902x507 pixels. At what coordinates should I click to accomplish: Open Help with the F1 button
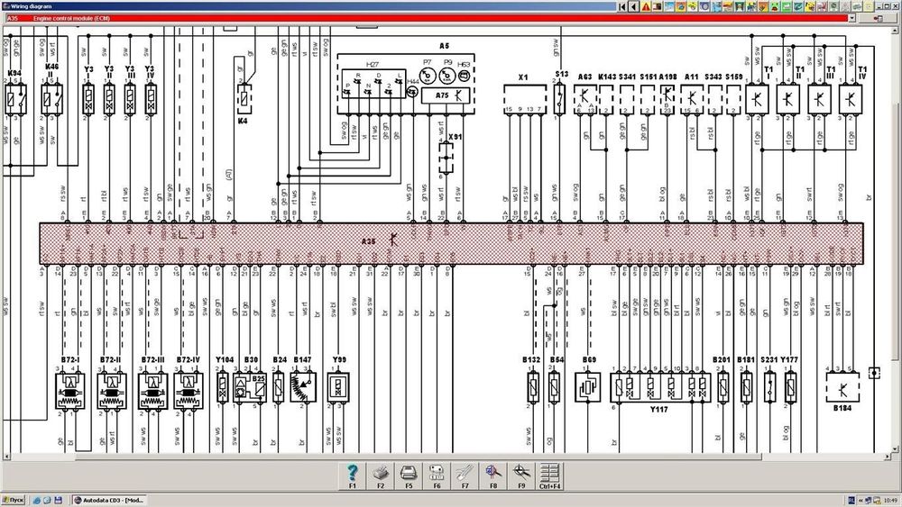coord(352,476)
